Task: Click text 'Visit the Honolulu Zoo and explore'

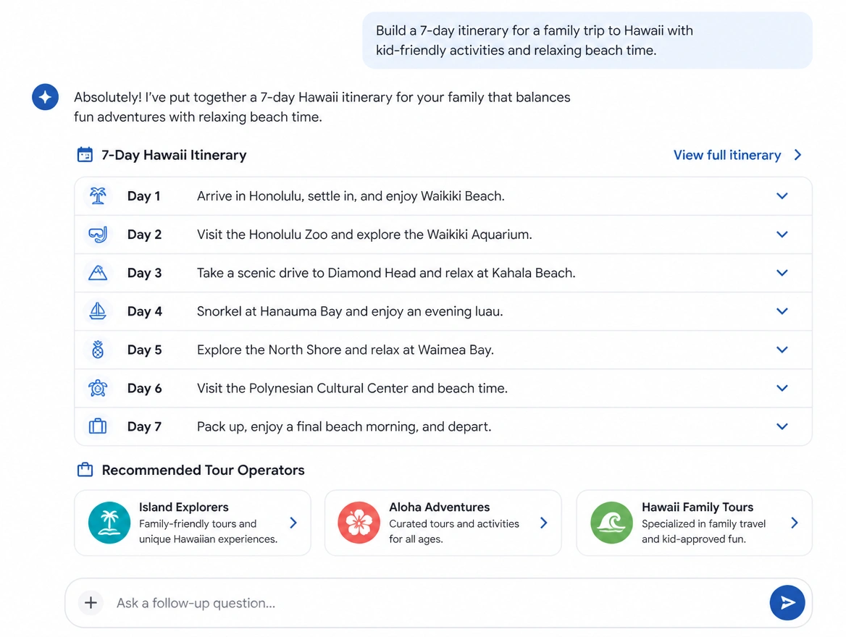Action: 299,234
